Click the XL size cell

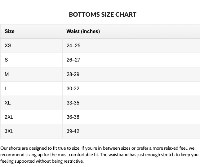click(8, 103)
